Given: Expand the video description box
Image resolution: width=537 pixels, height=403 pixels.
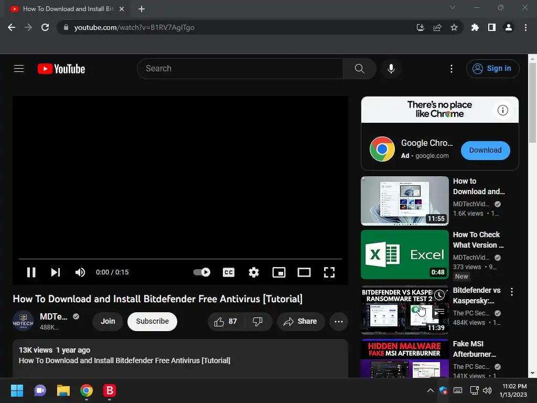Looking at the screenshot, I should (180, 358).
